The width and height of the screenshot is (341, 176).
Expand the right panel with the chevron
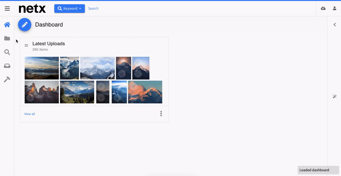click(x=334, y=25)
